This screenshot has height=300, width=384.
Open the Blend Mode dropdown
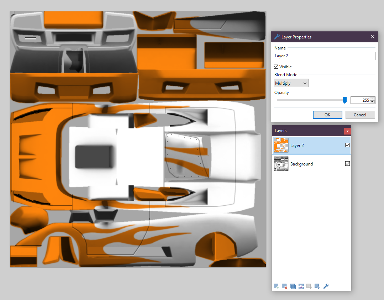click(x=291, y=83)
